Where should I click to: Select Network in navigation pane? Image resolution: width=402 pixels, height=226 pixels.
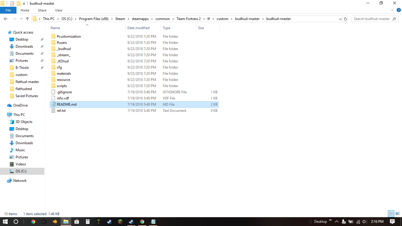(x=20, y=181)
